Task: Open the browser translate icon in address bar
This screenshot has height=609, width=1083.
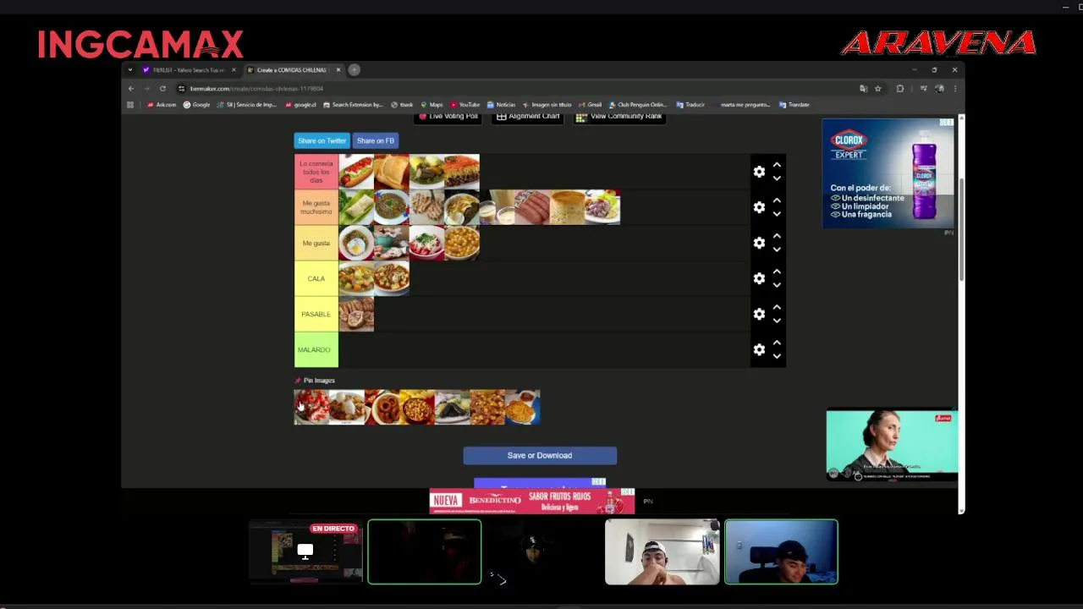Action: [x=863, y=88]
